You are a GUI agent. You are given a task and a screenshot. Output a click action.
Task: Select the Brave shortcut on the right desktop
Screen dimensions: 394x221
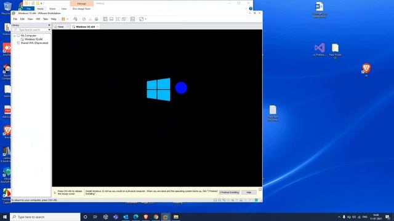pyautogui.click(x=366, y=69)
